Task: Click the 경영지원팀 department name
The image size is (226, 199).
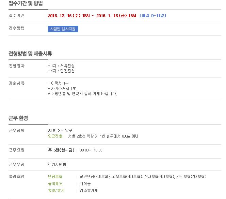Action: 57,164
